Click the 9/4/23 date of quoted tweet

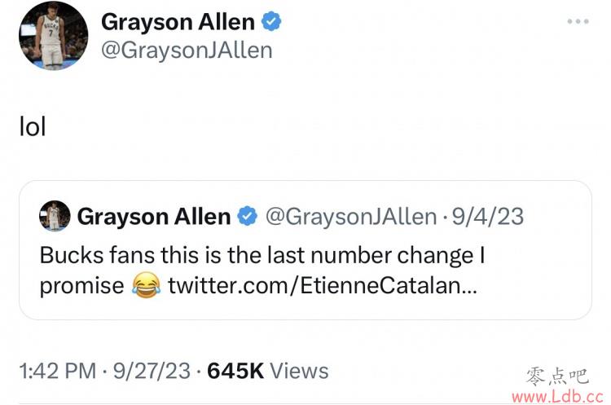(488, 216)
